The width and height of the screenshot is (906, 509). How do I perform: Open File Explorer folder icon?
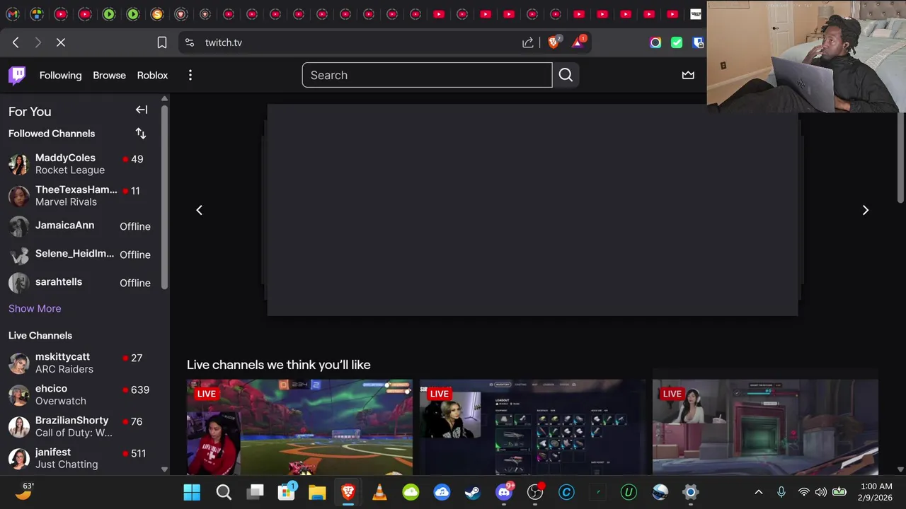coord(317,492)
